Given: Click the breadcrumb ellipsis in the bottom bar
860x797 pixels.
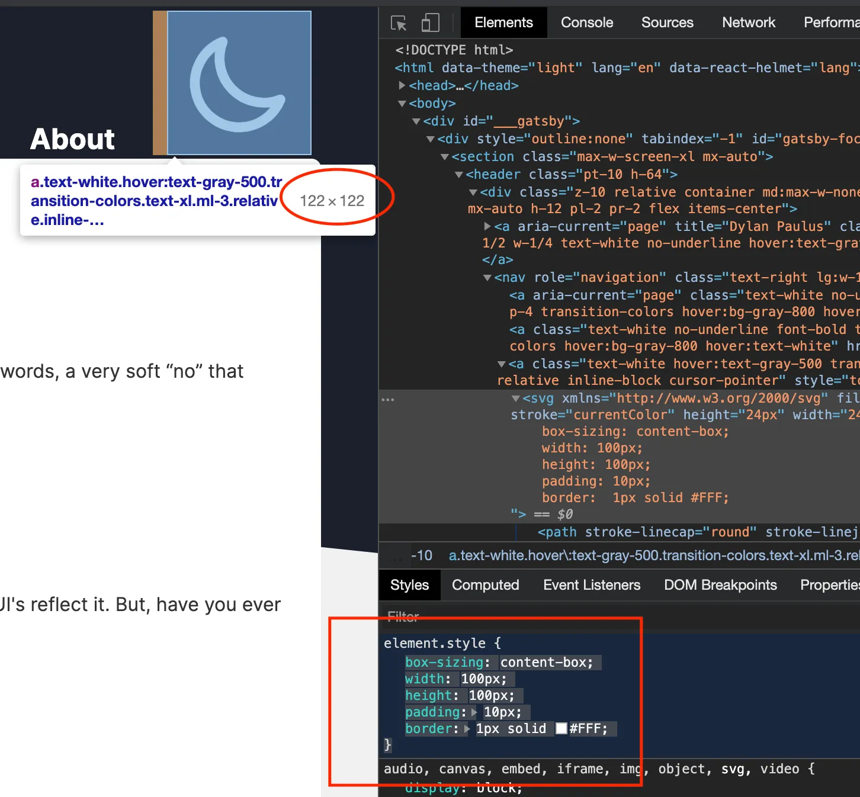Looking at the screenshot, I should (395, 557).
